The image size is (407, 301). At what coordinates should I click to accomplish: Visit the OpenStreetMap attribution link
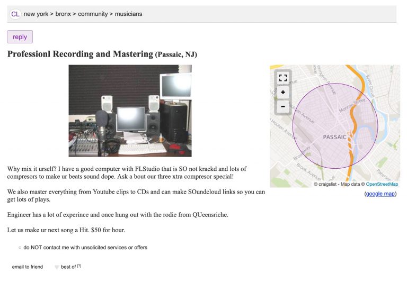click(382, 184)
